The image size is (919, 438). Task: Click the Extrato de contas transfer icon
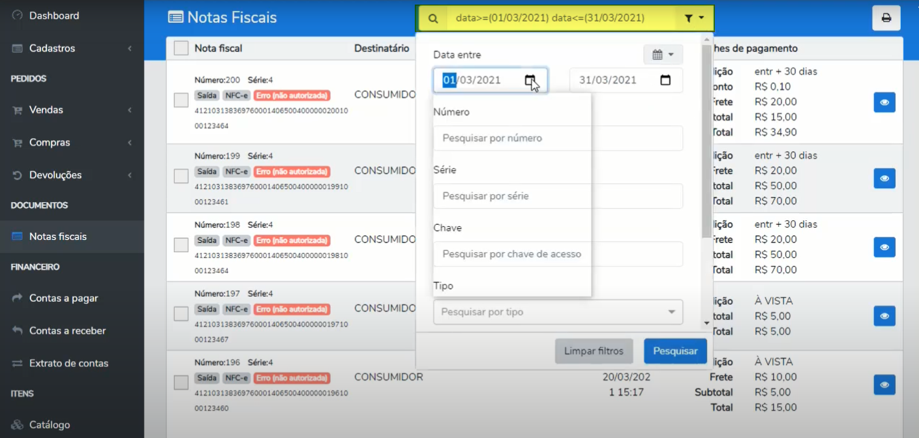[17, 363]
